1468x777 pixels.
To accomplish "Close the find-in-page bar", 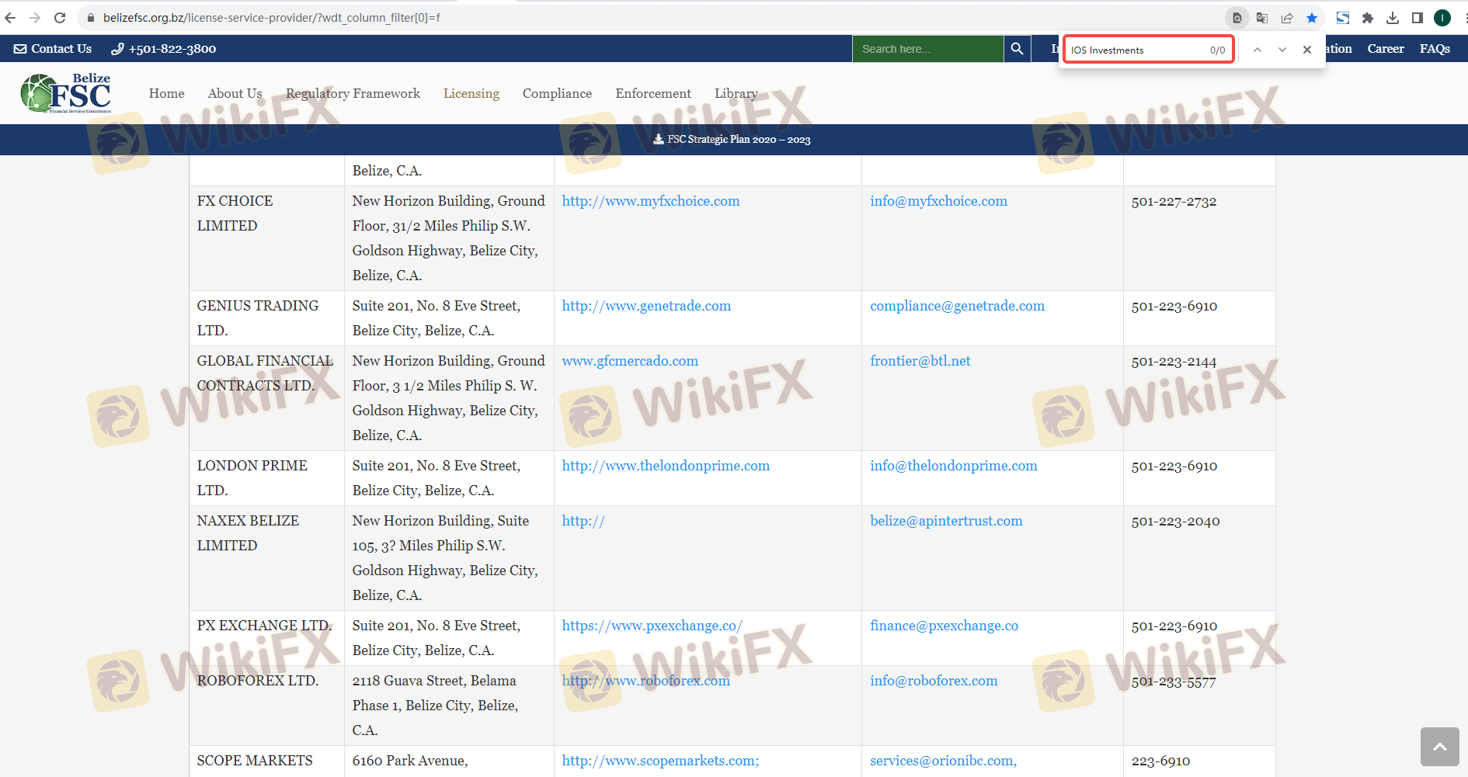I will click(x=1307, y=50).
